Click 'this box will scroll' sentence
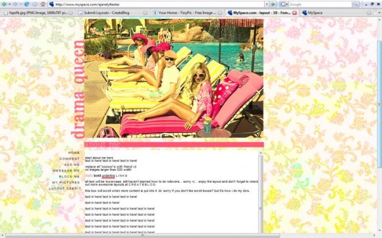 coord(167,191)
